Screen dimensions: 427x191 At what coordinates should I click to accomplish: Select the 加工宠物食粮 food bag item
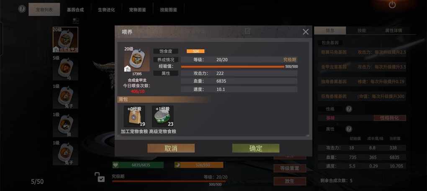click(x=134, y=116)
